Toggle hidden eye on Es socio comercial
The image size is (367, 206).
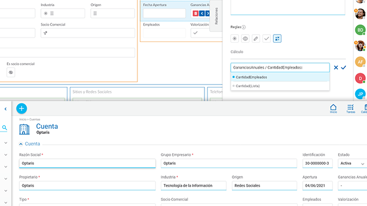11,73
